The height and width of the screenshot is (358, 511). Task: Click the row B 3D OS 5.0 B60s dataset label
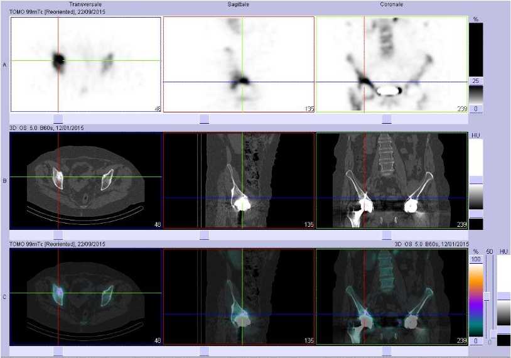(x=46, y=127)
